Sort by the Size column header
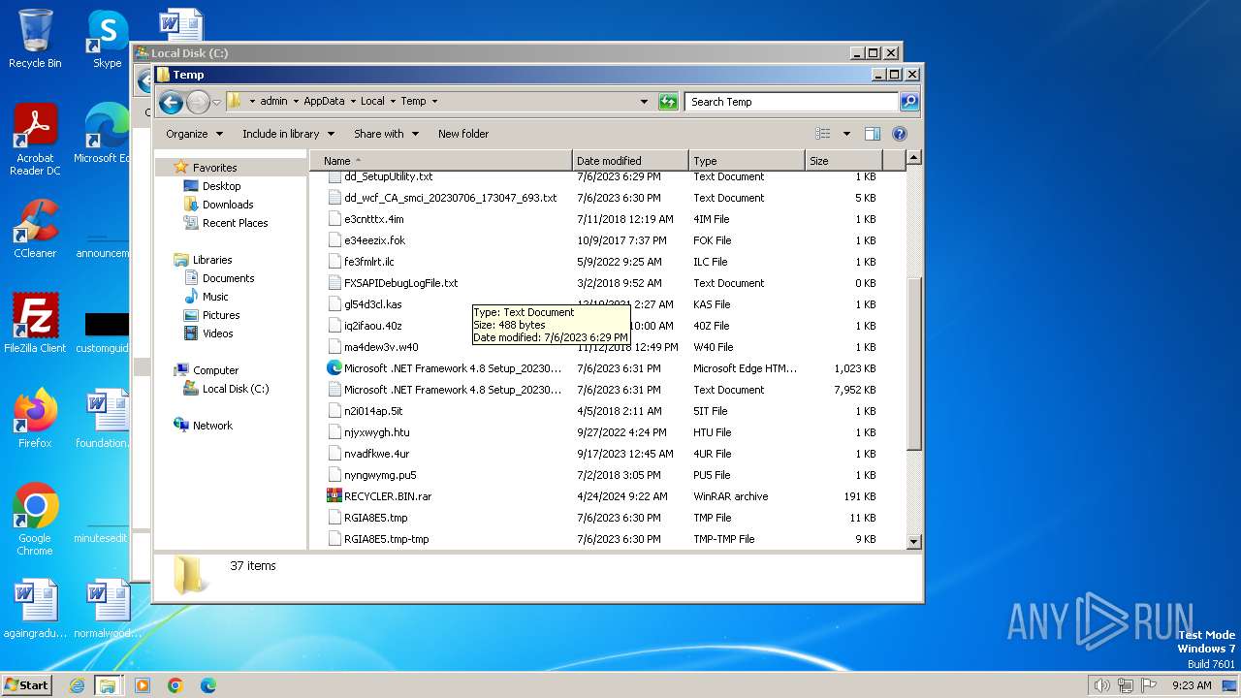Image resolution: width=1241 pixels, height=698 pixels. coord(843,161)
